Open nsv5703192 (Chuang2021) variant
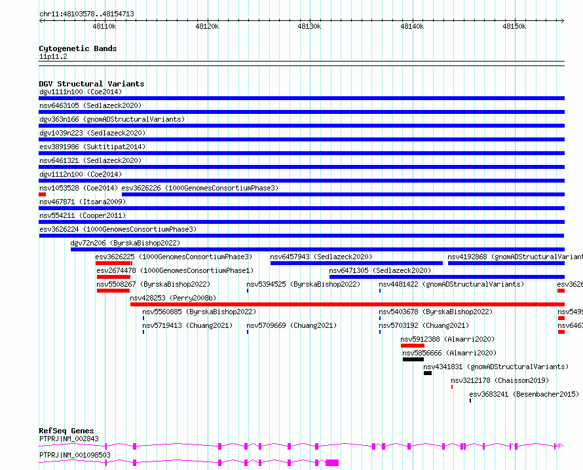The image size is (583, 470). (x=424, y=325)
